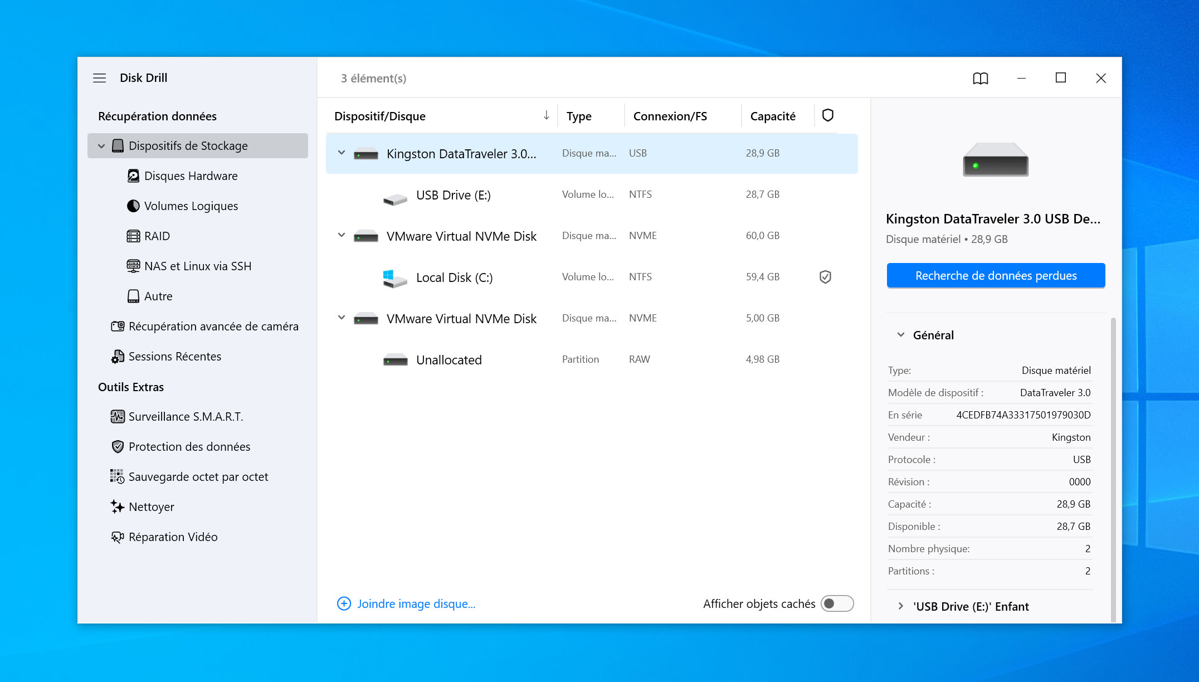Screen dimensions: 1199x682
Task: Toggle Afficher objets cachés switch
Action: point(837,604)
